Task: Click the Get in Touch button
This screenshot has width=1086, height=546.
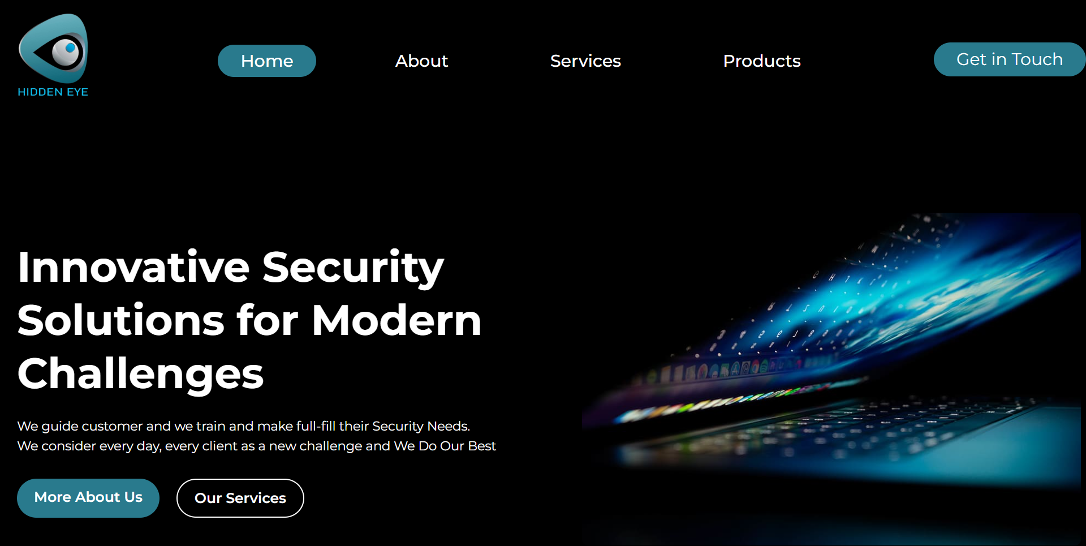Action: tap(1010, 59)
